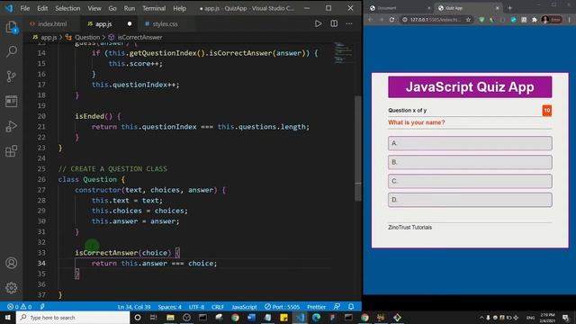Open the Extensions view
576x324 pixels.
click(x=12, y=150)
